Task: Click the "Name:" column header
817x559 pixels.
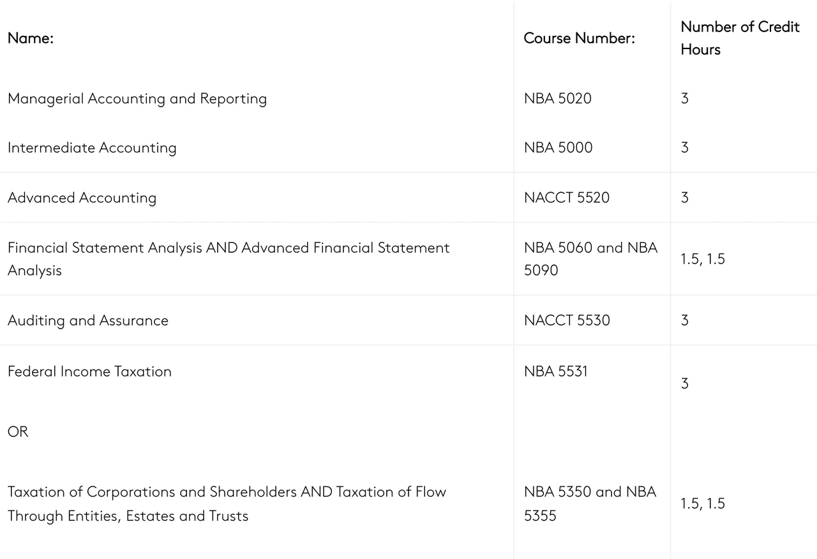Action: pyautogui.click(x=31, y=38)
